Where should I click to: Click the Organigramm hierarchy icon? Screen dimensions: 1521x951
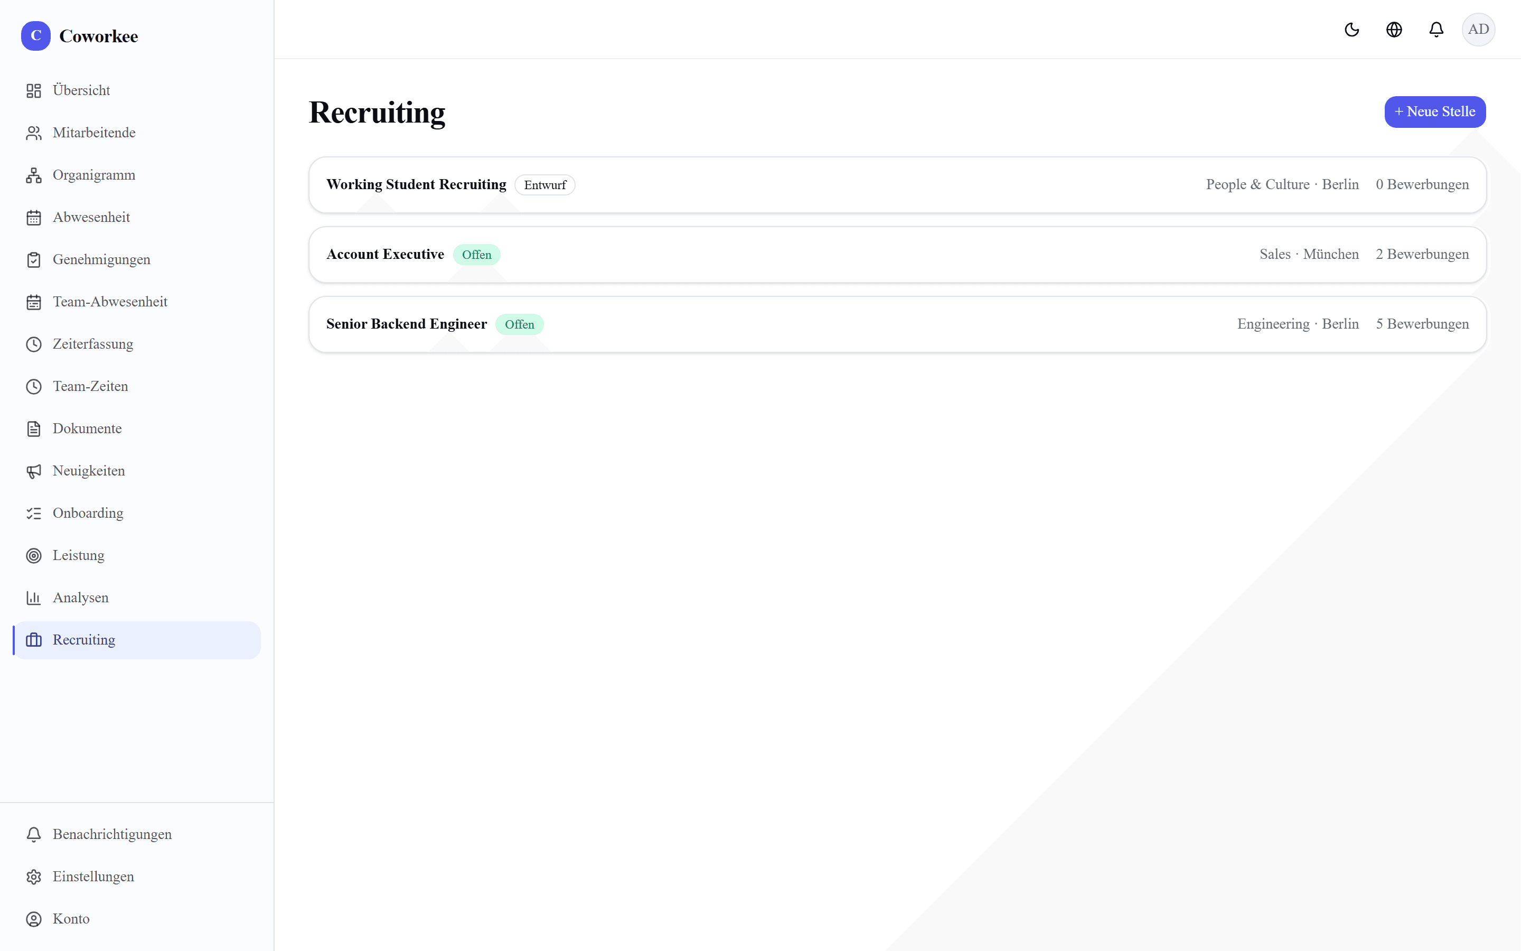(x=34, y=175)
